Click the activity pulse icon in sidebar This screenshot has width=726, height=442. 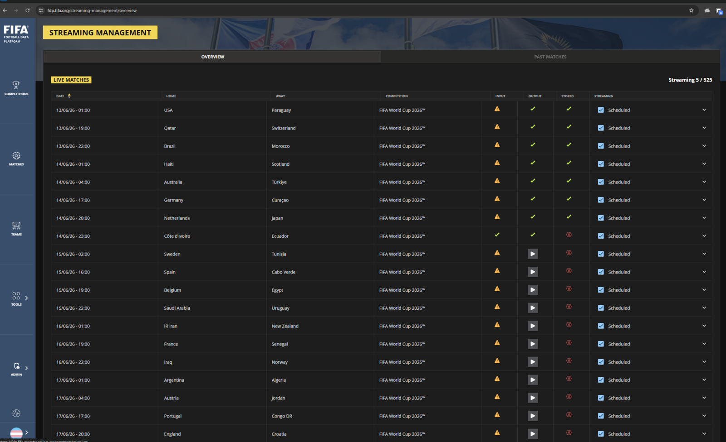16,413
